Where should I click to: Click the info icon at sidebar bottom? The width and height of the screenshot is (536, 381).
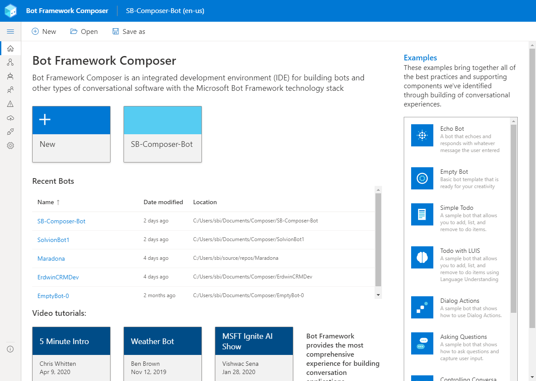[10, 349]
